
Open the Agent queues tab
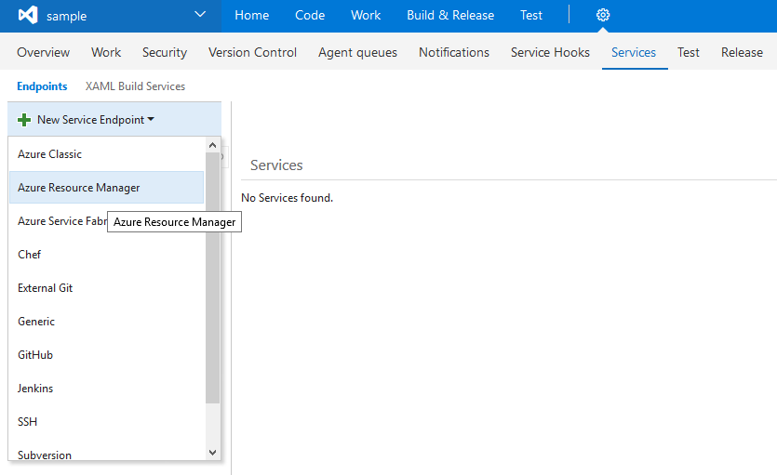pos(357,52)
